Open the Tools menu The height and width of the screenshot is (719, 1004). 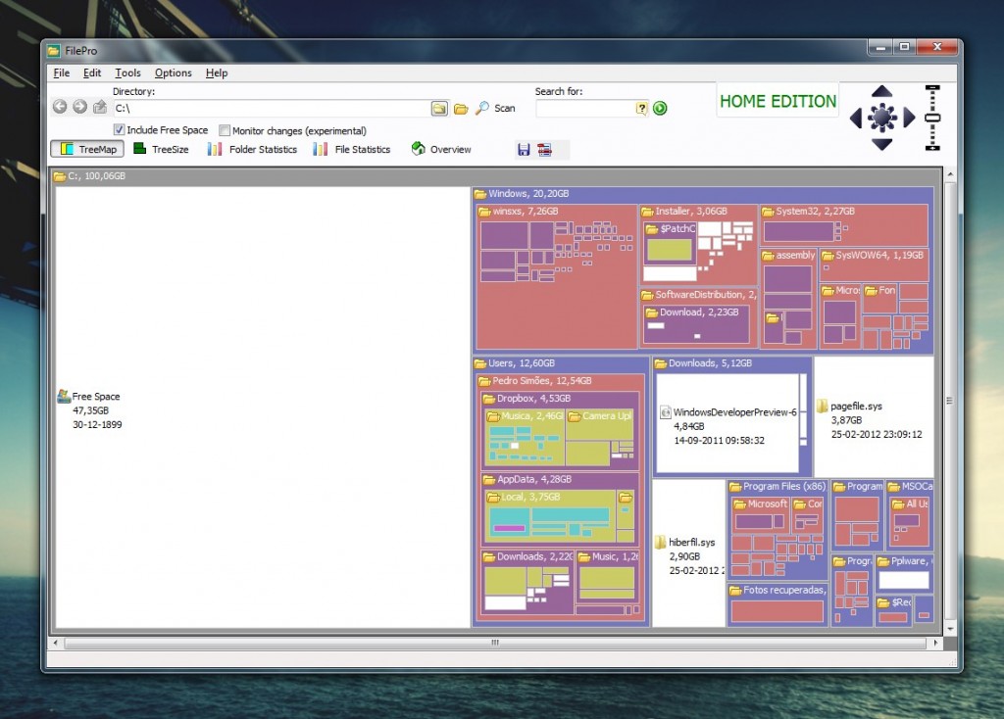[127, 72]
